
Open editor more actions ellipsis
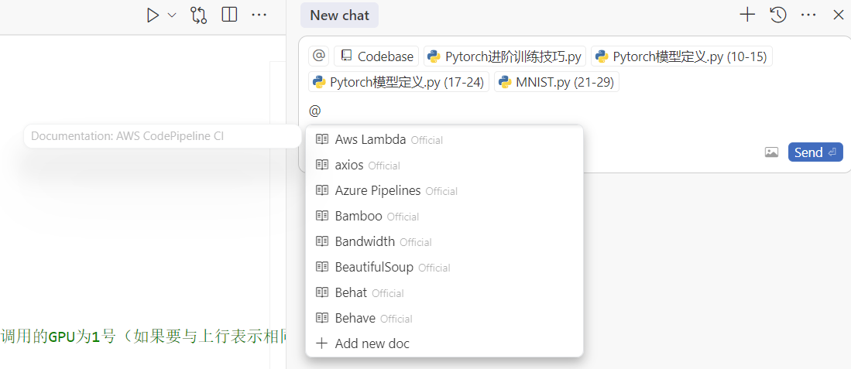tap(259, 15)
